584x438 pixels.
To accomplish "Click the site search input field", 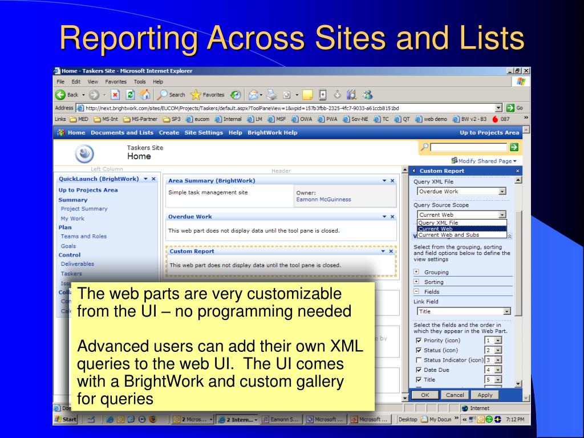I will (x=468, y=147).
